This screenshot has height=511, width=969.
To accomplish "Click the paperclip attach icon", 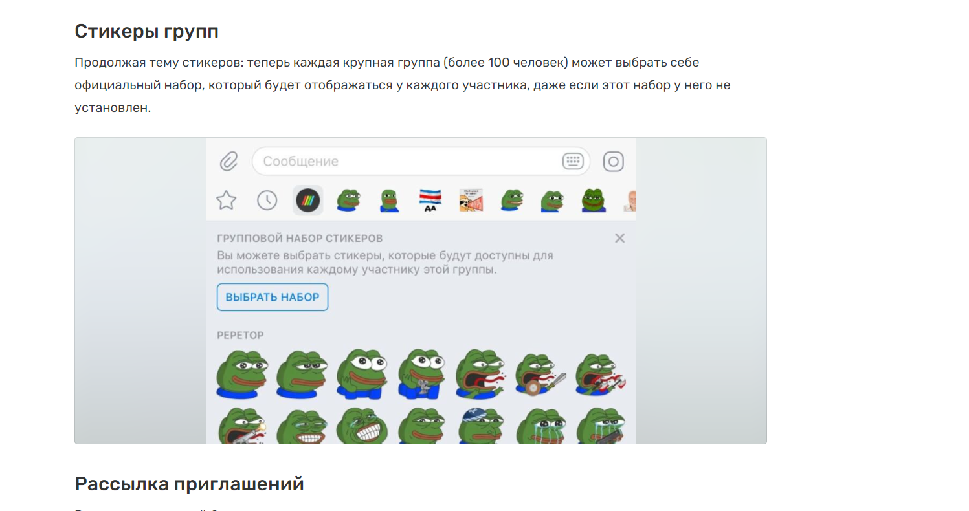I will 228,161.
